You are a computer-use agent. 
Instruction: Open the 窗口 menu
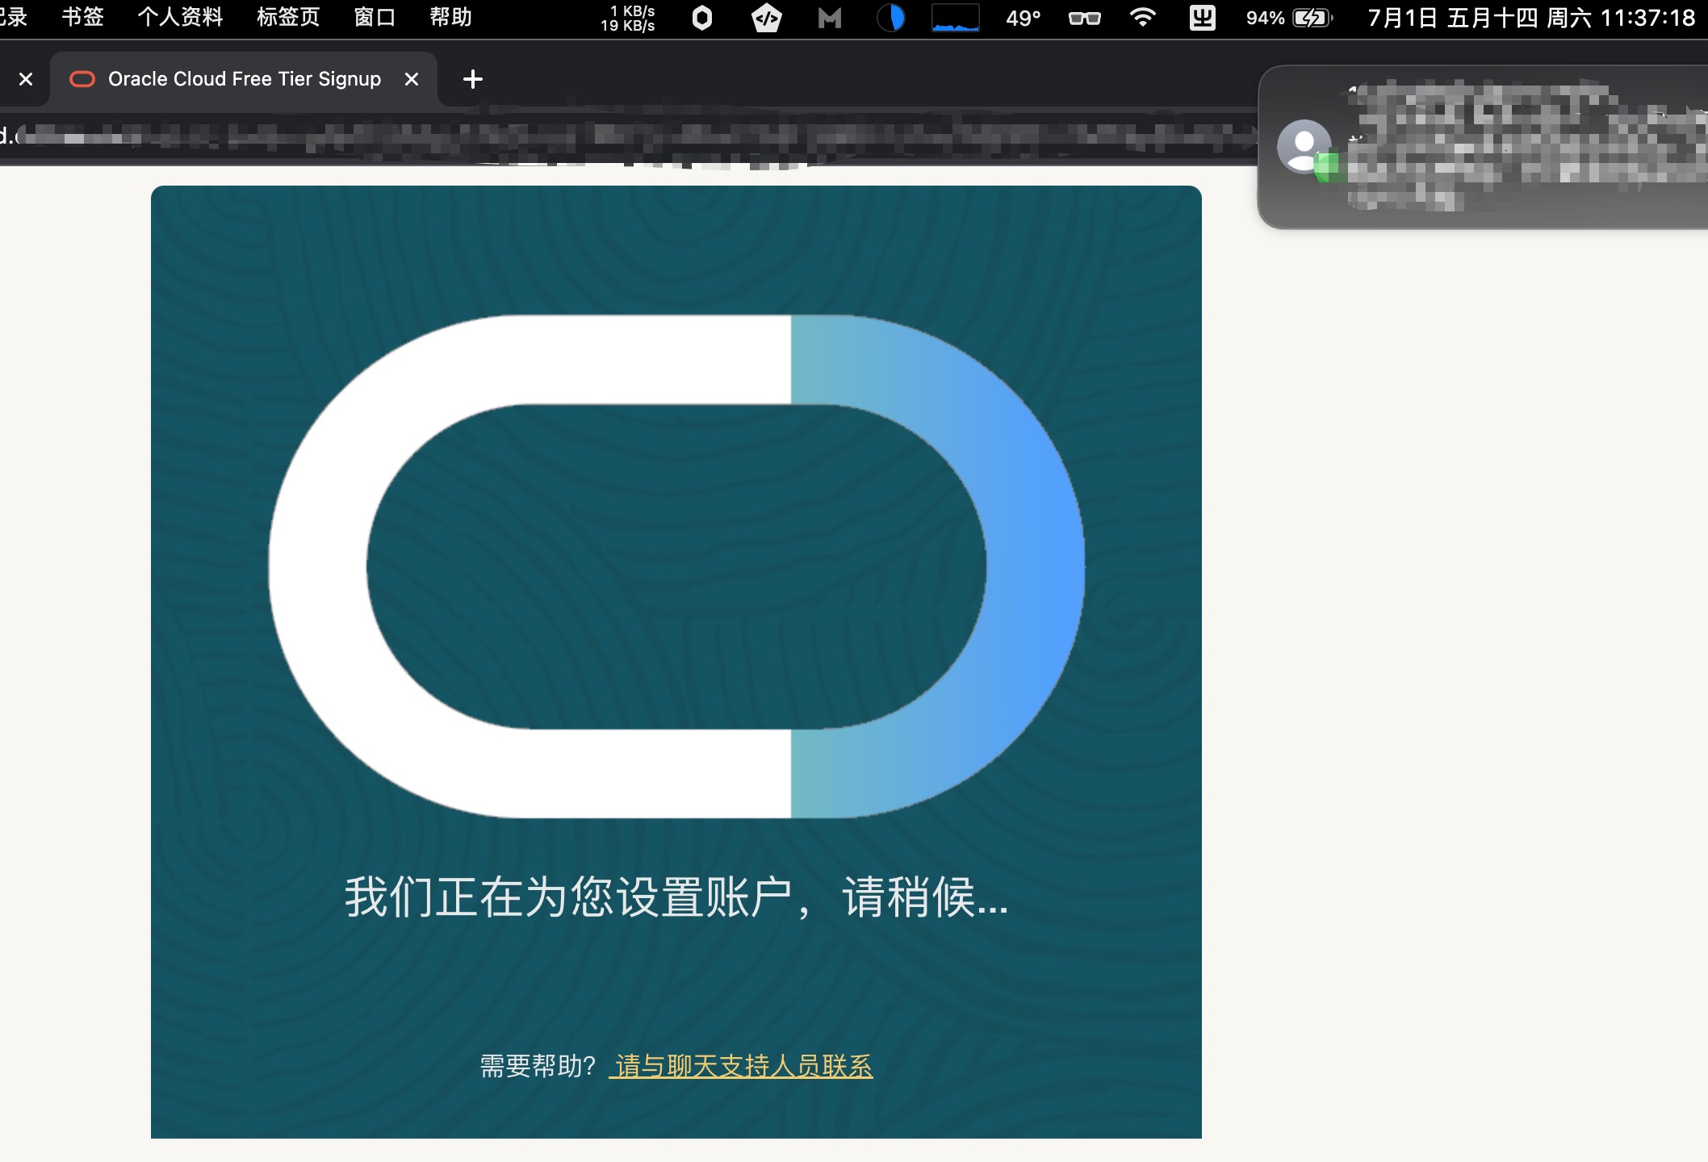coord(375,17)
